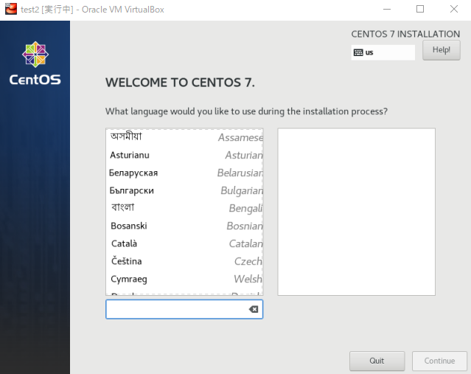Click the clear icon in search field

coord(254,309)
